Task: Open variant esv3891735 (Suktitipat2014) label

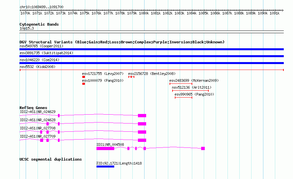Action: coord(46,53)
